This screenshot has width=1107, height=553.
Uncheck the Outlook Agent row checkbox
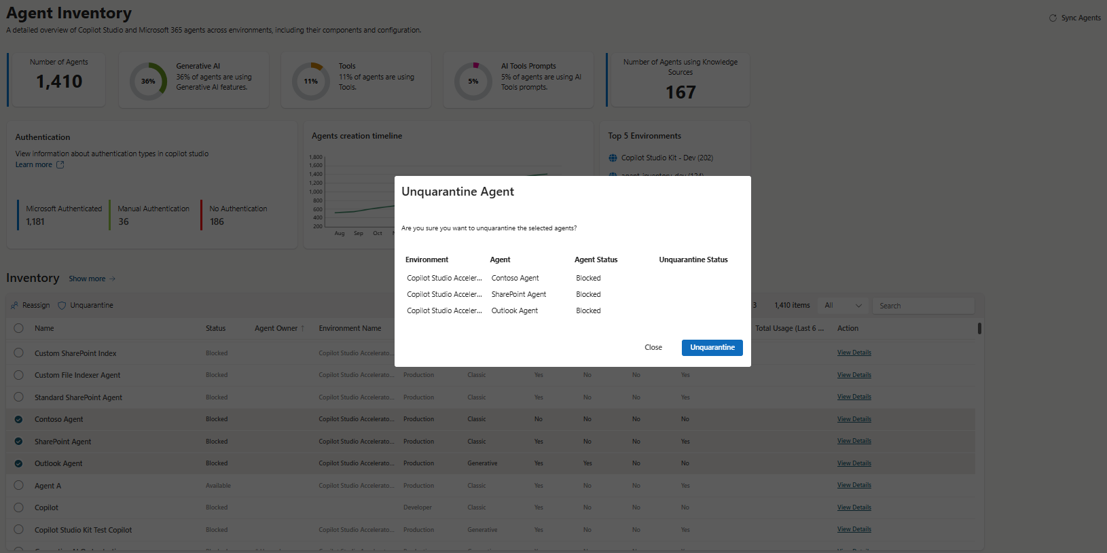(x=18, y=463)
